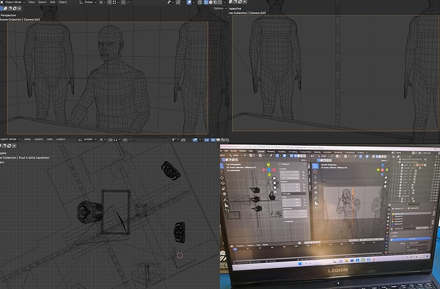This screenshot has height=289, width=440.
Task: Open Add menu in top-left viewport header
Action: (52, 2)
